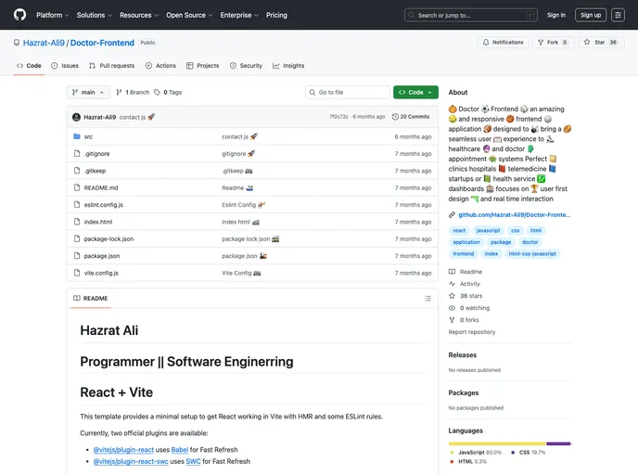View the 1 Branch link

coord(133,93)
